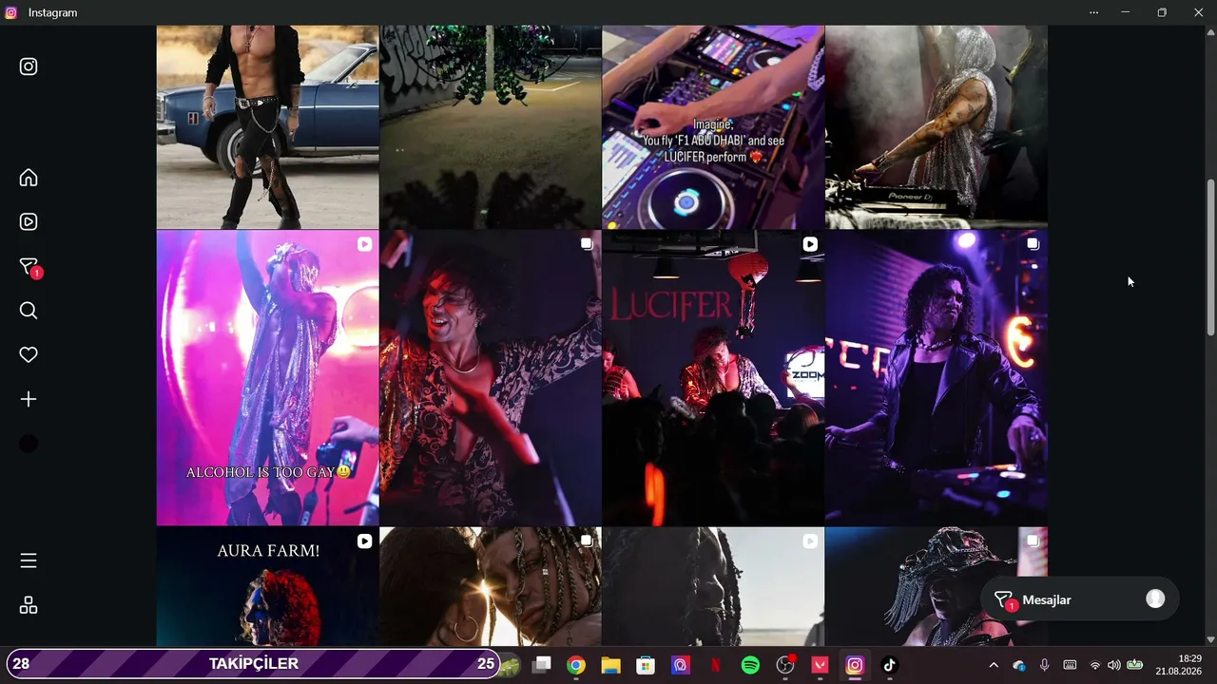Click the microphone icon in system tray
The width and height of the screenshot is (1217, 684).
pyautogui.click(x=1044, y=665)
